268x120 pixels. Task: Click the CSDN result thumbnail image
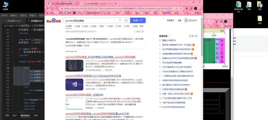(74, 66)
